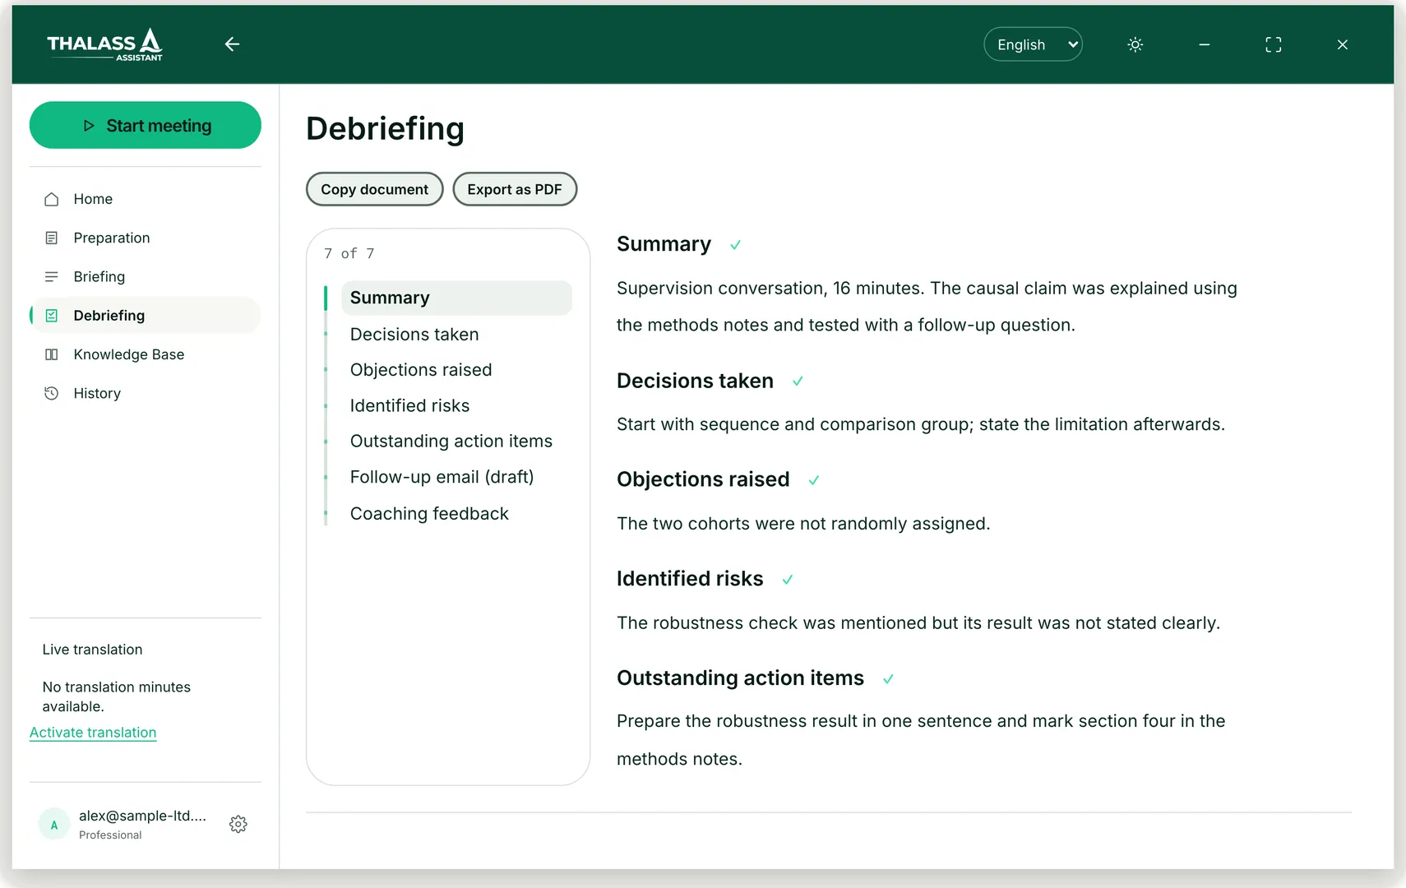Copy the debriefing document
Screen dimensions: 1406x888
coord(375,189)
